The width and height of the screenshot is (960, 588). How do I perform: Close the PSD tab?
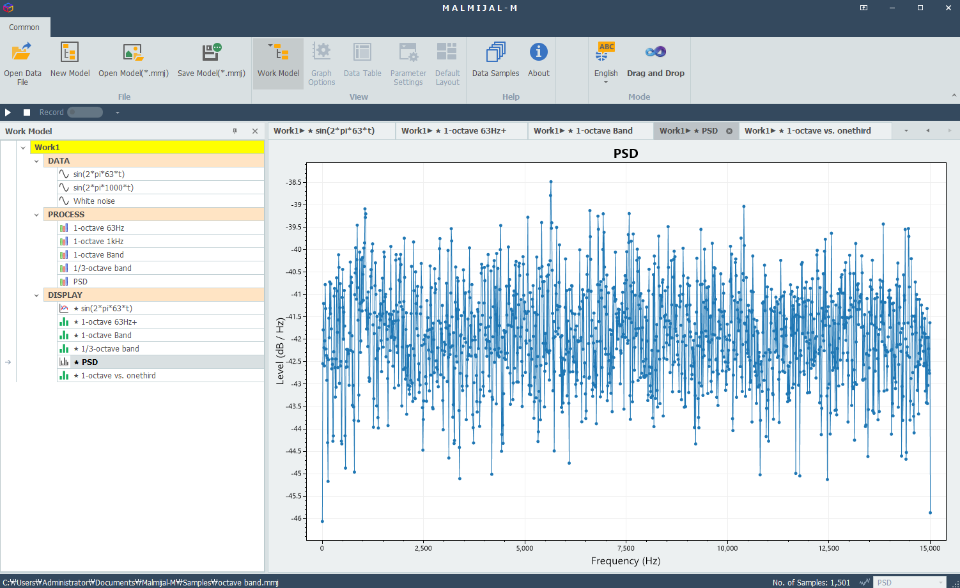(x=729, y=131)
